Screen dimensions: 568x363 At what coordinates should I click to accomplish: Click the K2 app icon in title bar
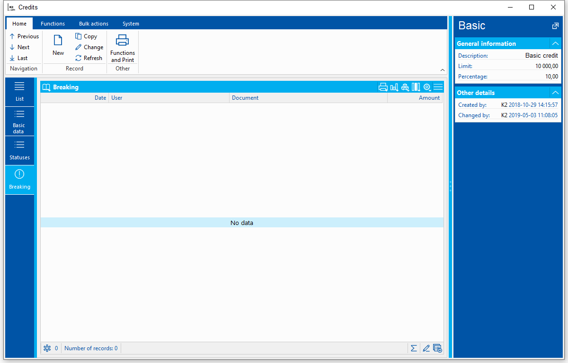coord(11,7)
